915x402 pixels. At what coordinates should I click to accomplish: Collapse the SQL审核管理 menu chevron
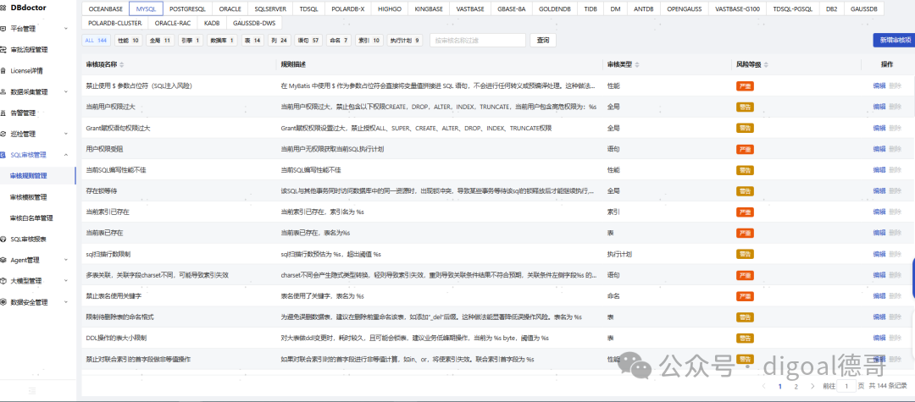(x=66, y=155)
